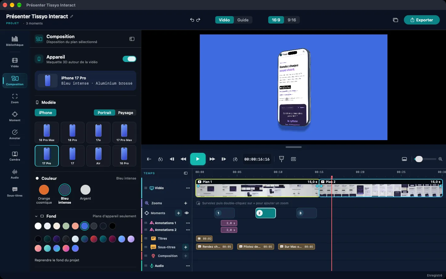
Task: Open the Moment sidebar tool
Action: tap(15, 117)
